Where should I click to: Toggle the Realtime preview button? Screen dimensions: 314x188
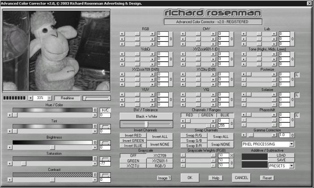tap(67, 98)
